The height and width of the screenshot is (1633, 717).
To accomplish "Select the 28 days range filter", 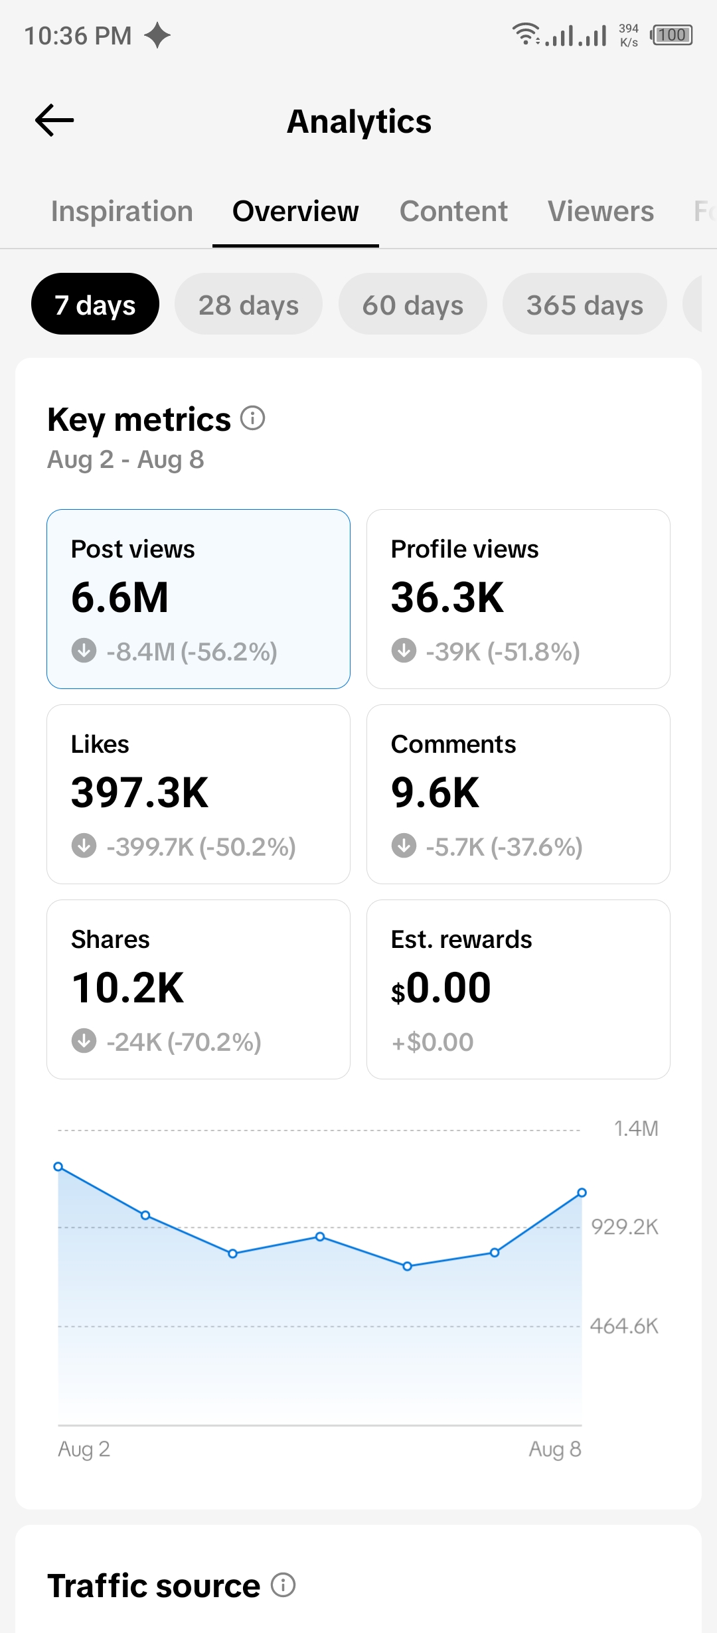I will (248, 304).
